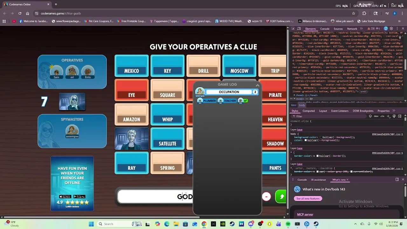Show more Styles pane tabs chevron

tap(394, 111)
